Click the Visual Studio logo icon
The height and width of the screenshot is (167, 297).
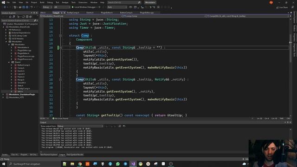[x=3, y=2]
